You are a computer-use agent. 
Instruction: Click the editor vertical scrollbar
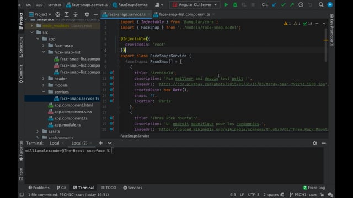click(326, 45)
